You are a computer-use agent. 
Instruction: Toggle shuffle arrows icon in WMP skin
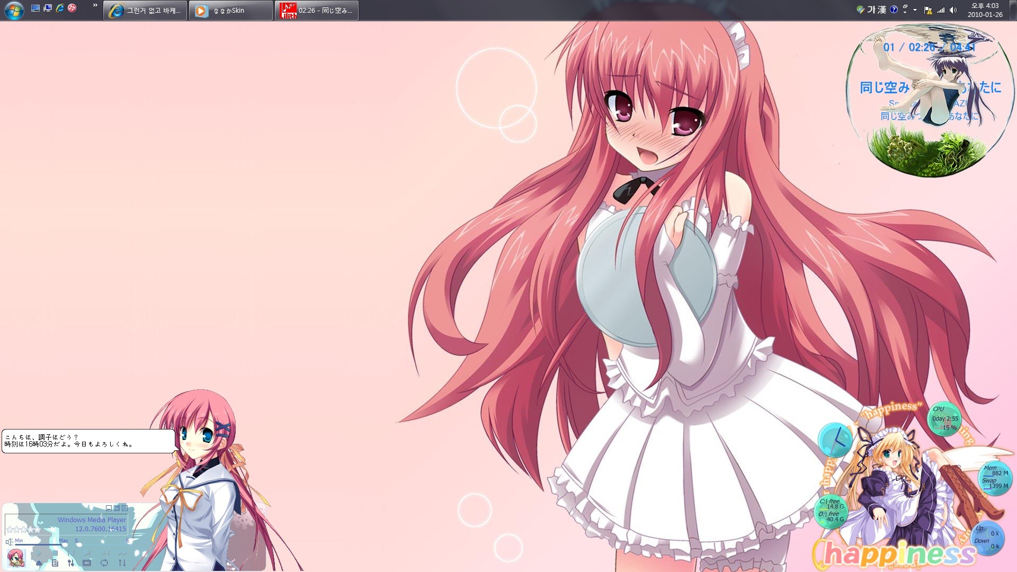(x=122, y=563)
